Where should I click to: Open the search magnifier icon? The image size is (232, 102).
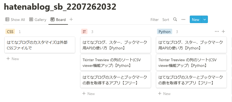point(175,19)
